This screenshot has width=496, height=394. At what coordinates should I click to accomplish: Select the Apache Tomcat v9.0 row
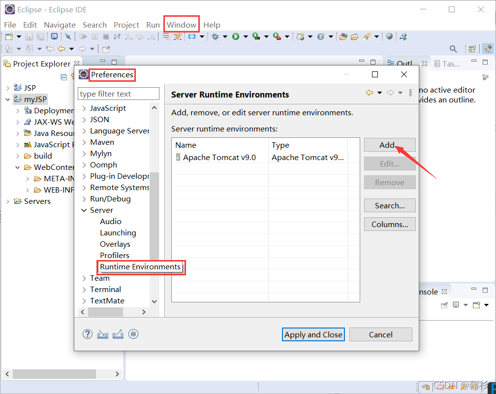tap(266, 158)
